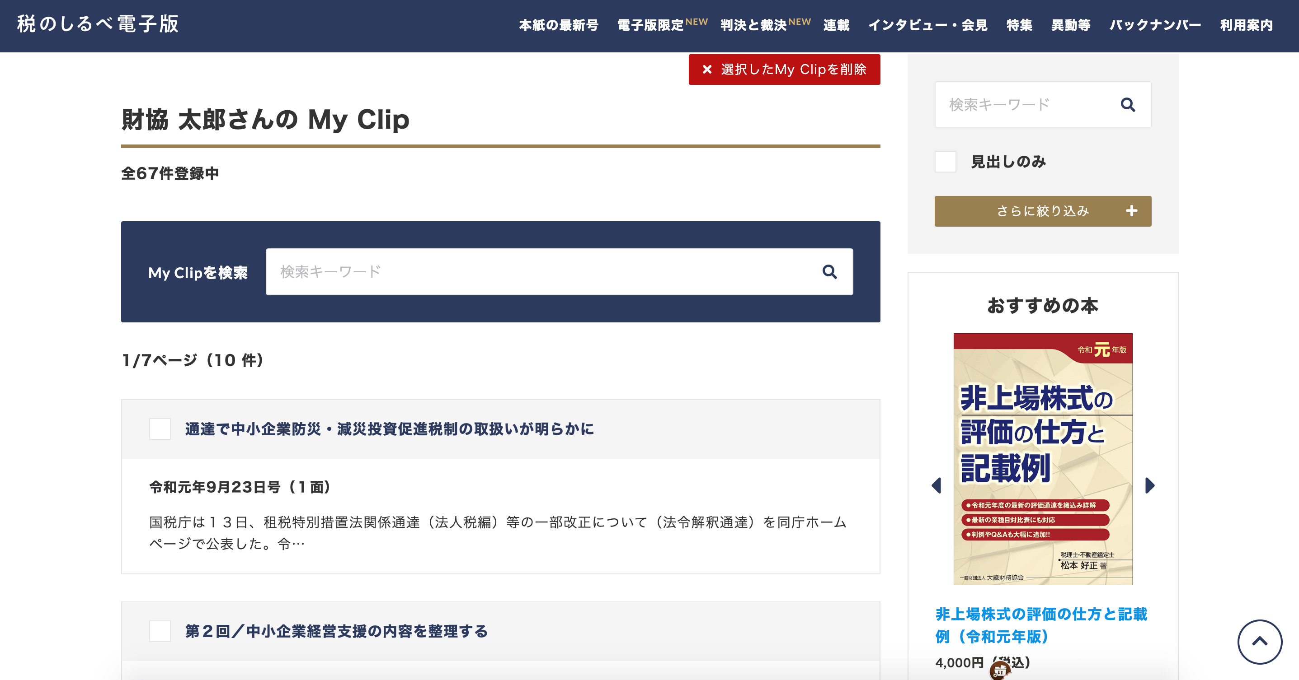Enable the 見出しのみ checkbox
The height and width of the screenshot is (680, 1299).
pyautogui.click(x=946, y=162)
